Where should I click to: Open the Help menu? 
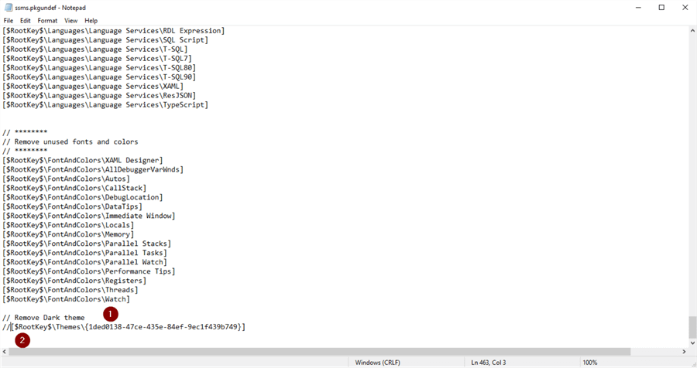tap(91, 20)
